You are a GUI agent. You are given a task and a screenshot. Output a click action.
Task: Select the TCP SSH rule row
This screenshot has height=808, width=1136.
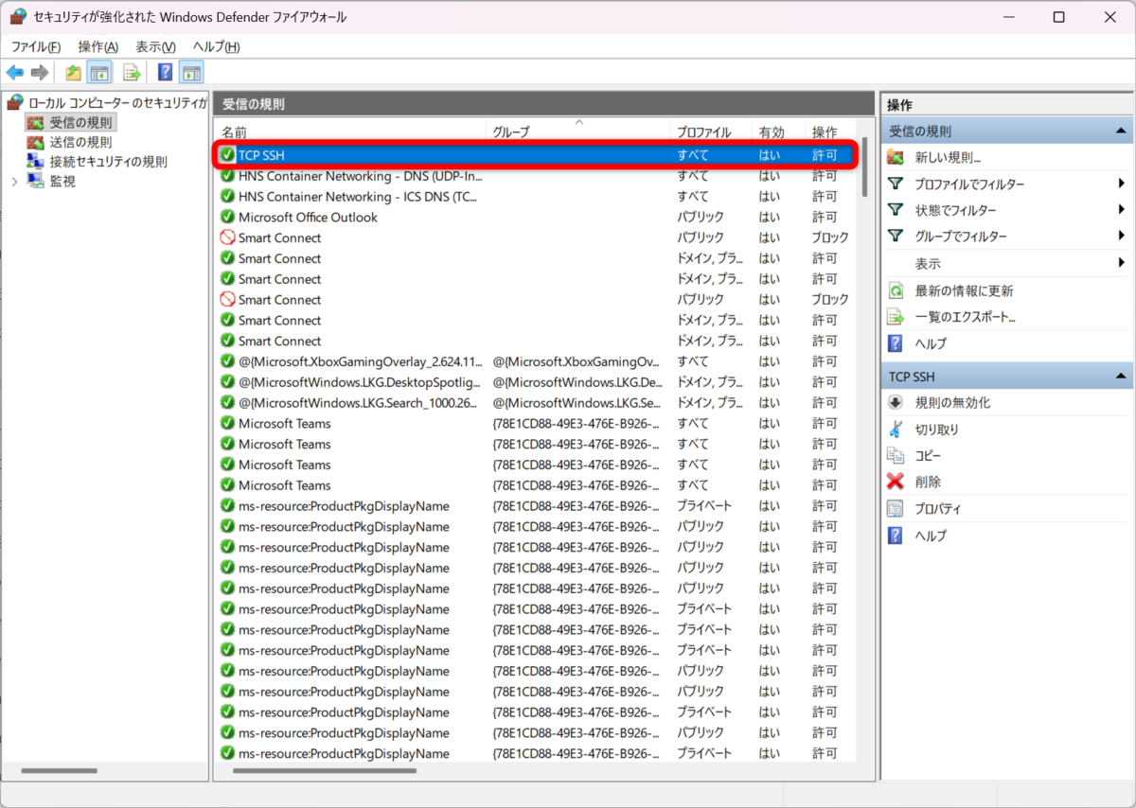point(536,155)
